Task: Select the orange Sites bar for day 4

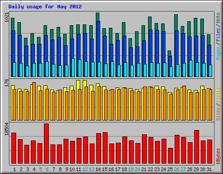Action: pos(34,101)
